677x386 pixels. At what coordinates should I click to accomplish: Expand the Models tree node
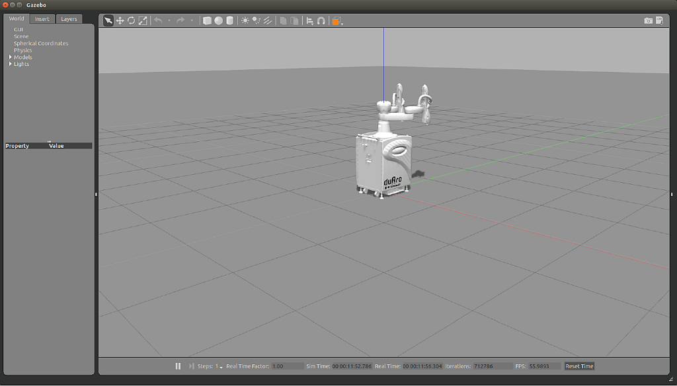point(10,57)
